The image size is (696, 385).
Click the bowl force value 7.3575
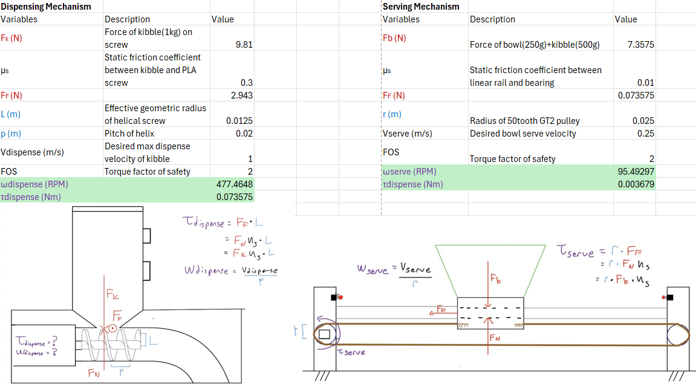coord(634,45)
